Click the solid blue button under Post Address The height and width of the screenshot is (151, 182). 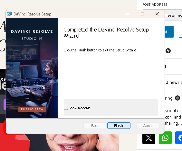[x=169, y=32]
